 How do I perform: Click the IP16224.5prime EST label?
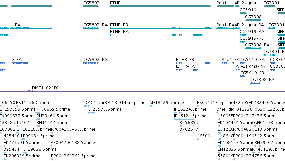(x=190, y=109)
